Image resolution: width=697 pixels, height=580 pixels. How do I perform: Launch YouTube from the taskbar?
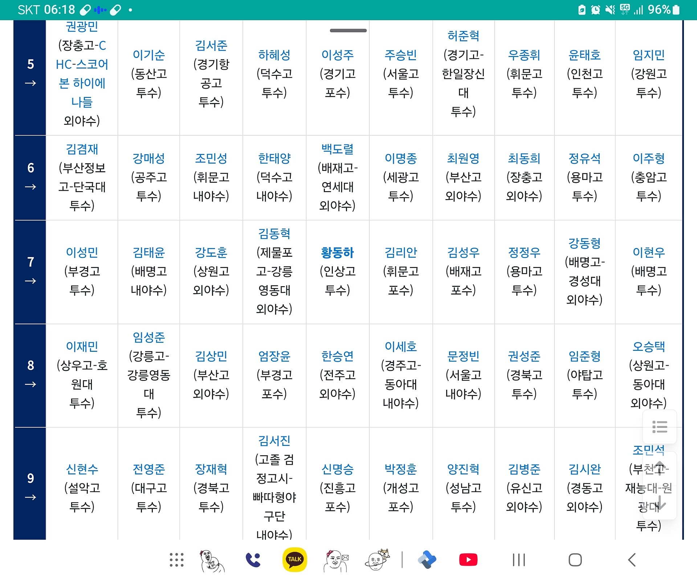[468, 560]
